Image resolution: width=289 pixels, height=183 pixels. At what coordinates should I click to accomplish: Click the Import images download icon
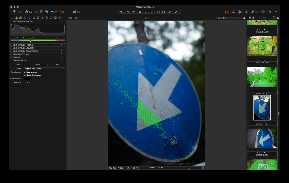pyautogui.click(x=14, y=12)
